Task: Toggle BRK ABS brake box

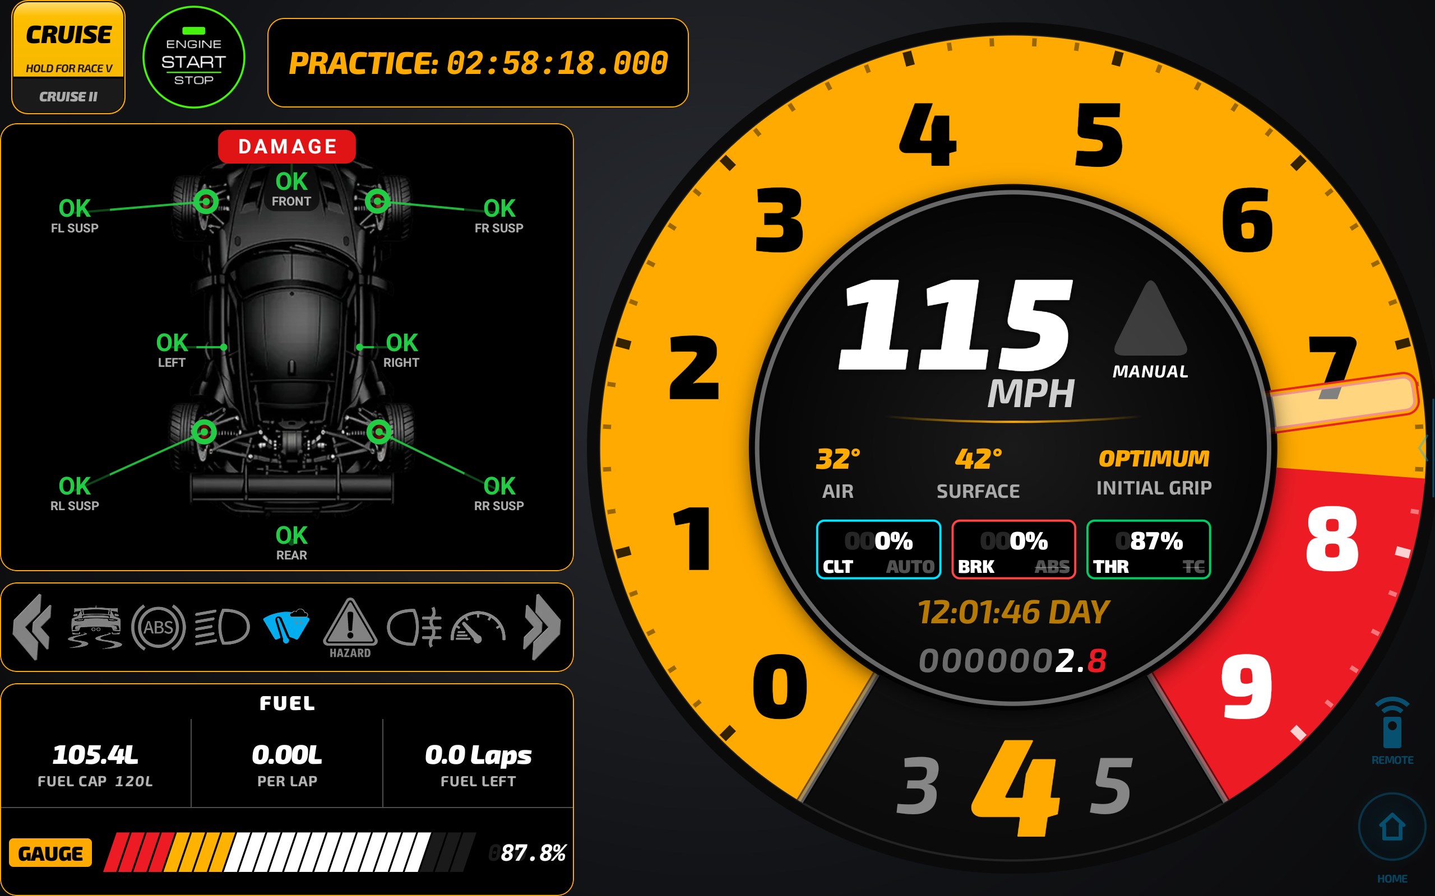Action: coord(1013,549)
